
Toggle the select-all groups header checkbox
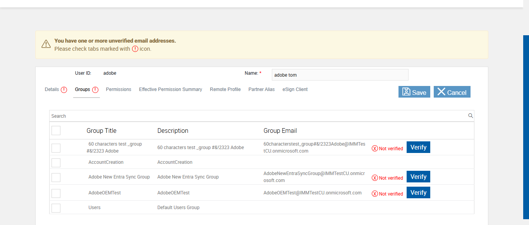point(56,131)
